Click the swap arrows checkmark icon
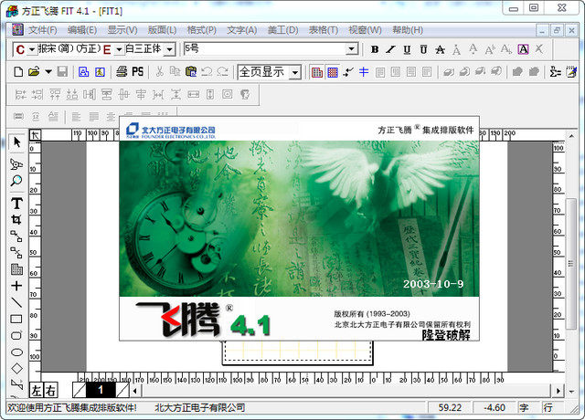585x420 pixels. [348, 71]
